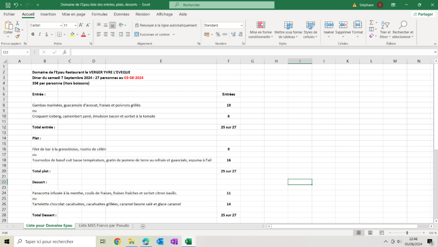Open sheet Liste MX5 France par Pseudo
438x247 pixels.
(x=104, y=226)
